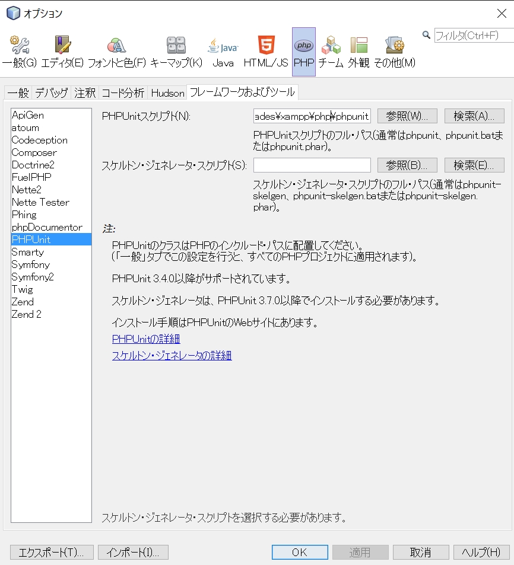Open the 外観 Appearance options category
This screenshot has width=514, height=565.
click(358, 52)
